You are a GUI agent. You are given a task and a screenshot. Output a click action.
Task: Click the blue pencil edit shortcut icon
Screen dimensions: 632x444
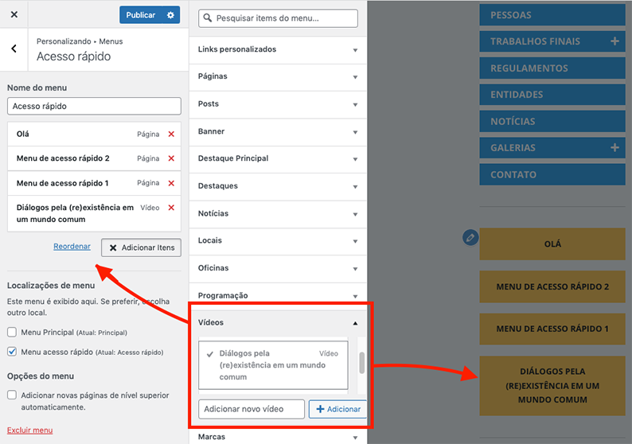pyautogui.click(x=471, y=237)
